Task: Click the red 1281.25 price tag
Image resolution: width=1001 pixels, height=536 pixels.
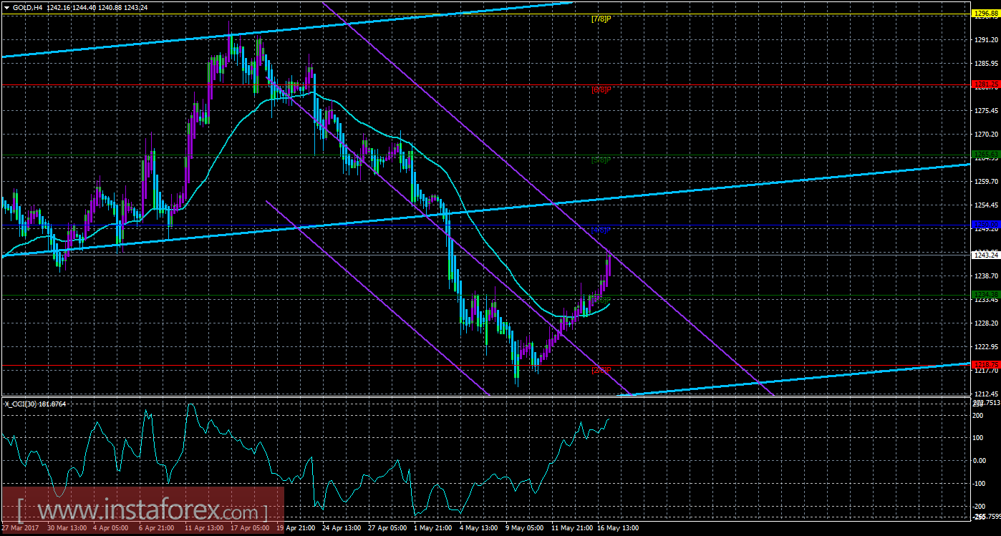Action: 985,84
